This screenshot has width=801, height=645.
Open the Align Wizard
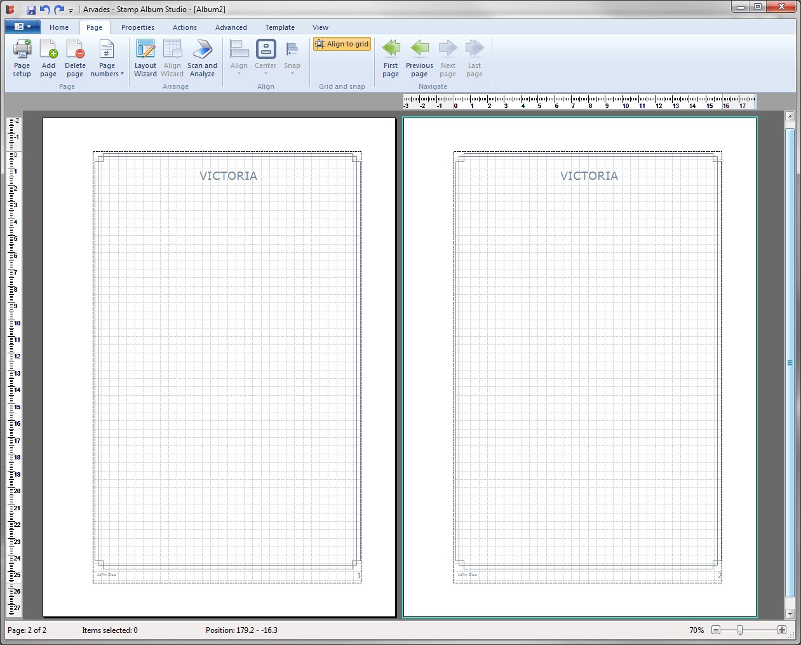(172, 58)
